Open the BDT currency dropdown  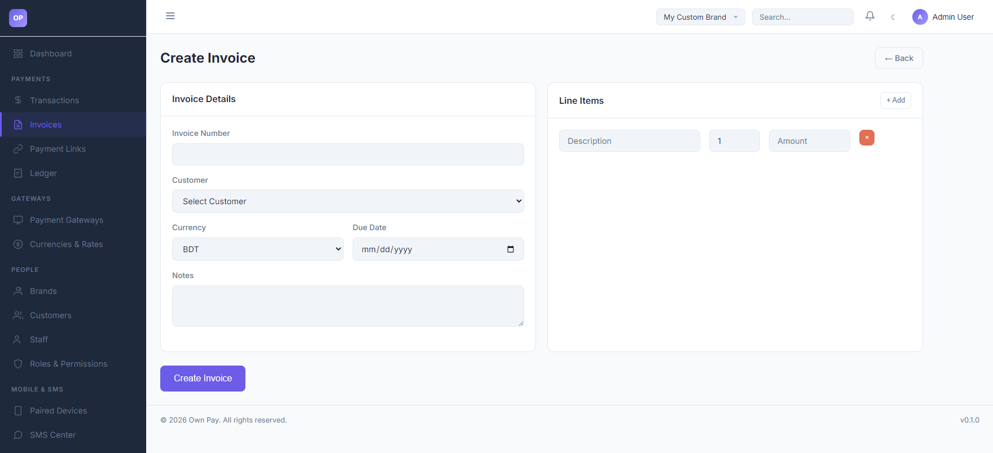(258, 249)
